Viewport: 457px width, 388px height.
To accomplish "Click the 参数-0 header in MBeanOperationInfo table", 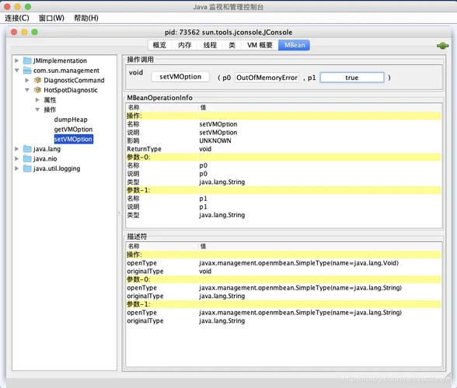I will click(x=284, y=158).
